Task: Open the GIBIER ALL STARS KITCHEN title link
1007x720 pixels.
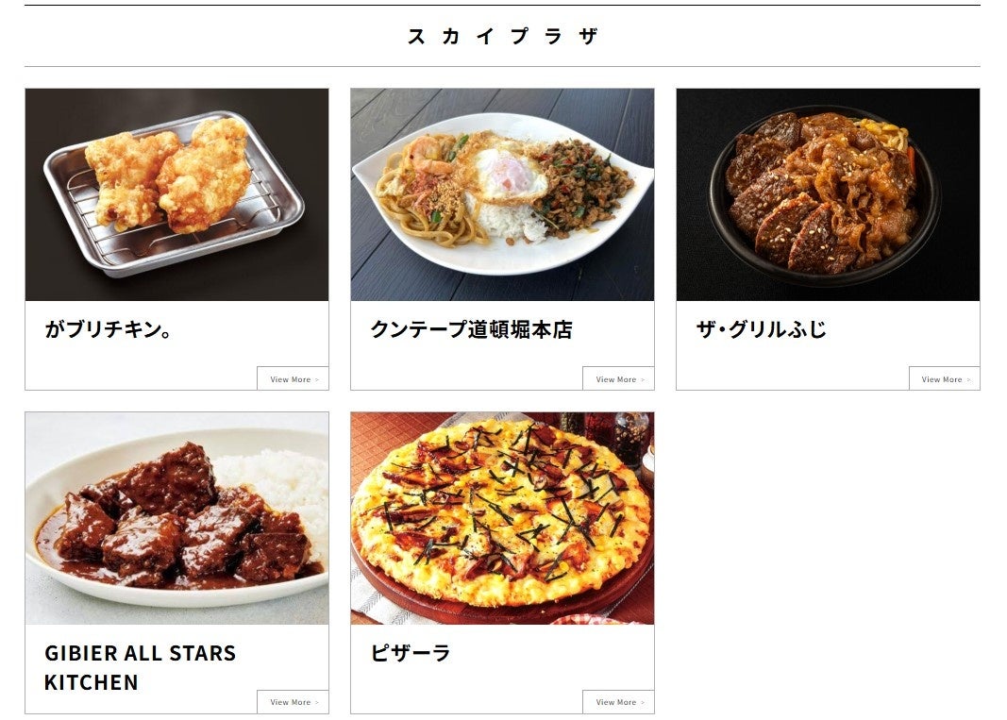Action: (140, 667)
